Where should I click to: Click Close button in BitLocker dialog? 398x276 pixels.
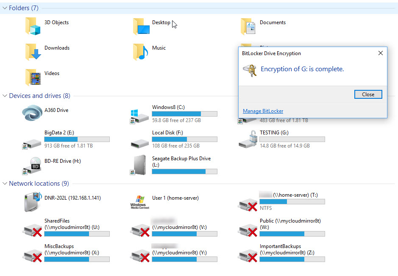click(368, 95)
